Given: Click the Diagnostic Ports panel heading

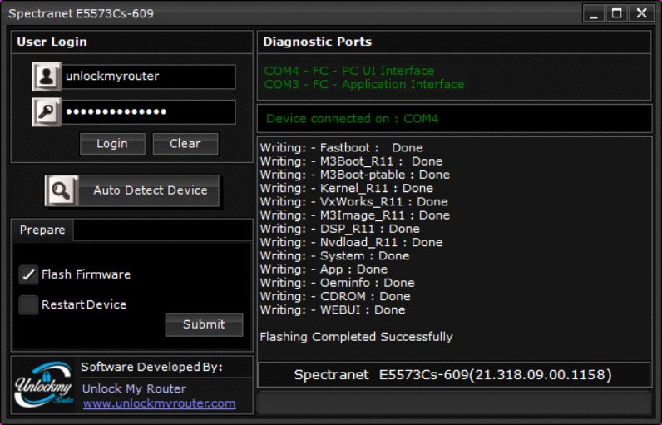Looking at the screenshot, I should pyautogui.click(x=318, y=42).
